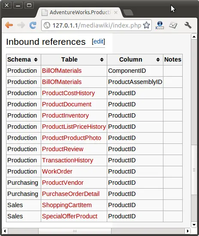The image size is (199, 236).
Task: Open the ProductVendor link
Action: tap(63, 183)
